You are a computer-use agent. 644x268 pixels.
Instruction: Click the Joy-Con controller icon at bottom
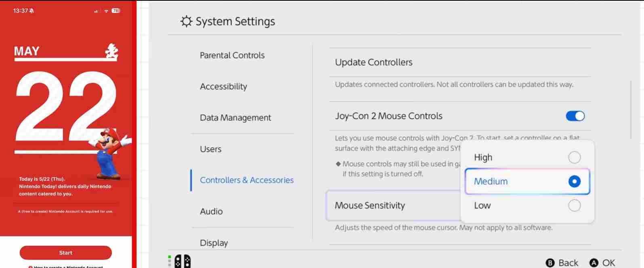(182, 261)
